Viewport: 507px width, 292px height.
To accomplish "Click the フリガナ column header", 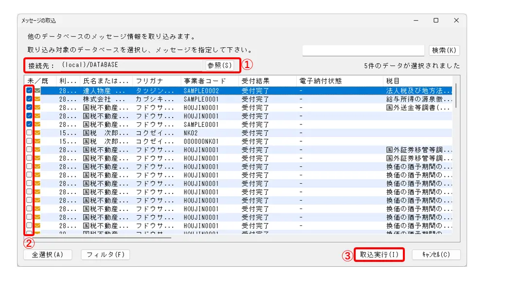I will tap(157, 81).
